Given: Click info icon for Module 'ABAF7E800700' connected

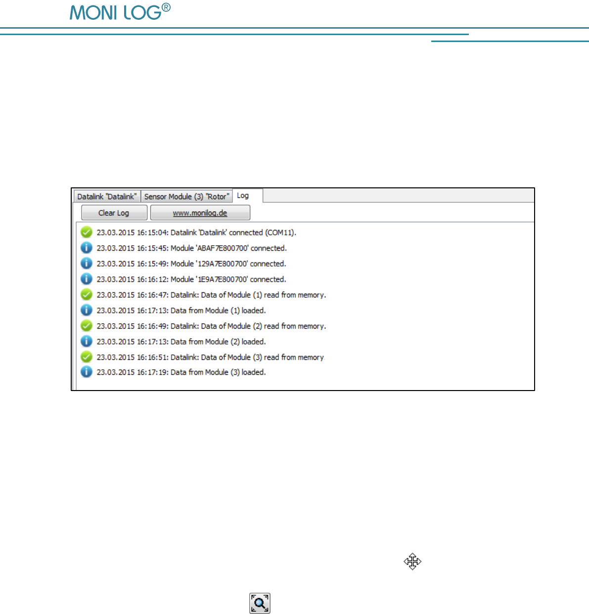Looking at the screenshot, I should [87, 248].
